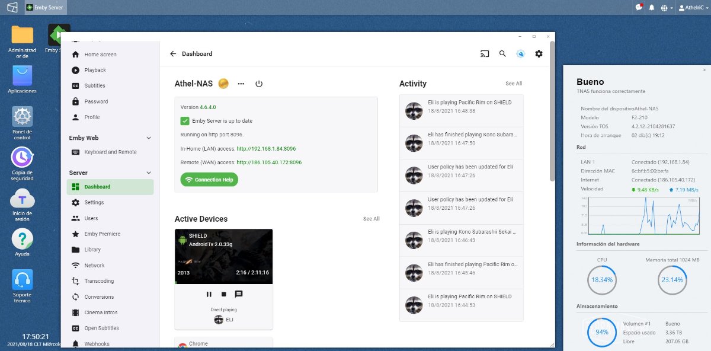
Task: Open Emby Premiere page
Action: [110, 234]
